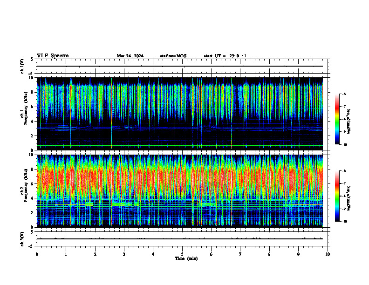Screen dimensions: 369x285
Task: Click the "Time (min)" axis label
Action: (x=186, y=258)
